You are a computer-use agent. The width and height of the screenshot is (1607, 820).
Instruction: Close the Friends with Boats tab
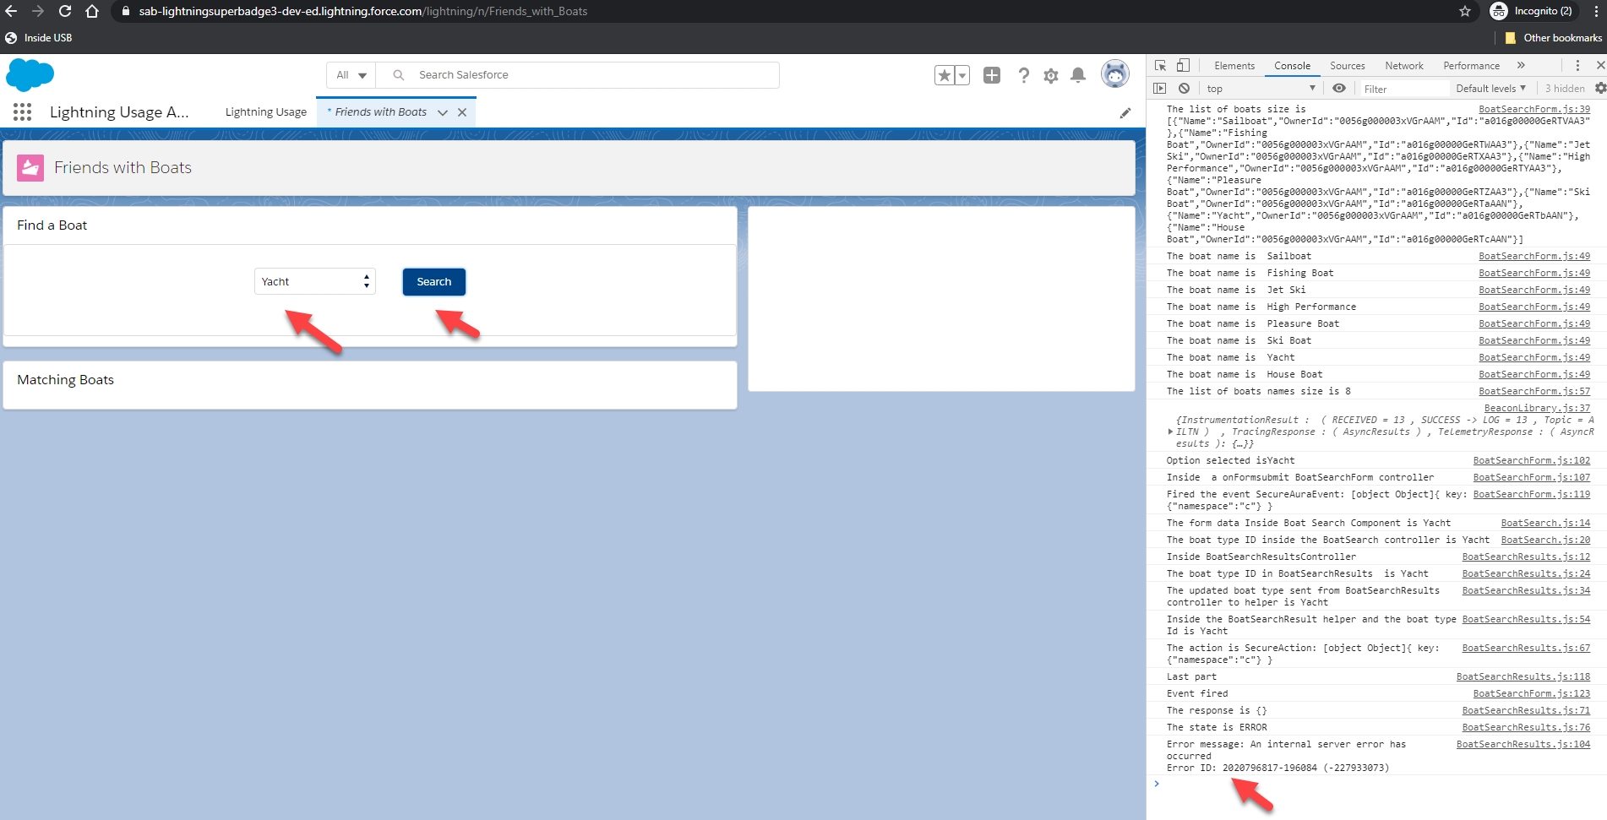(x=462, y=112)
